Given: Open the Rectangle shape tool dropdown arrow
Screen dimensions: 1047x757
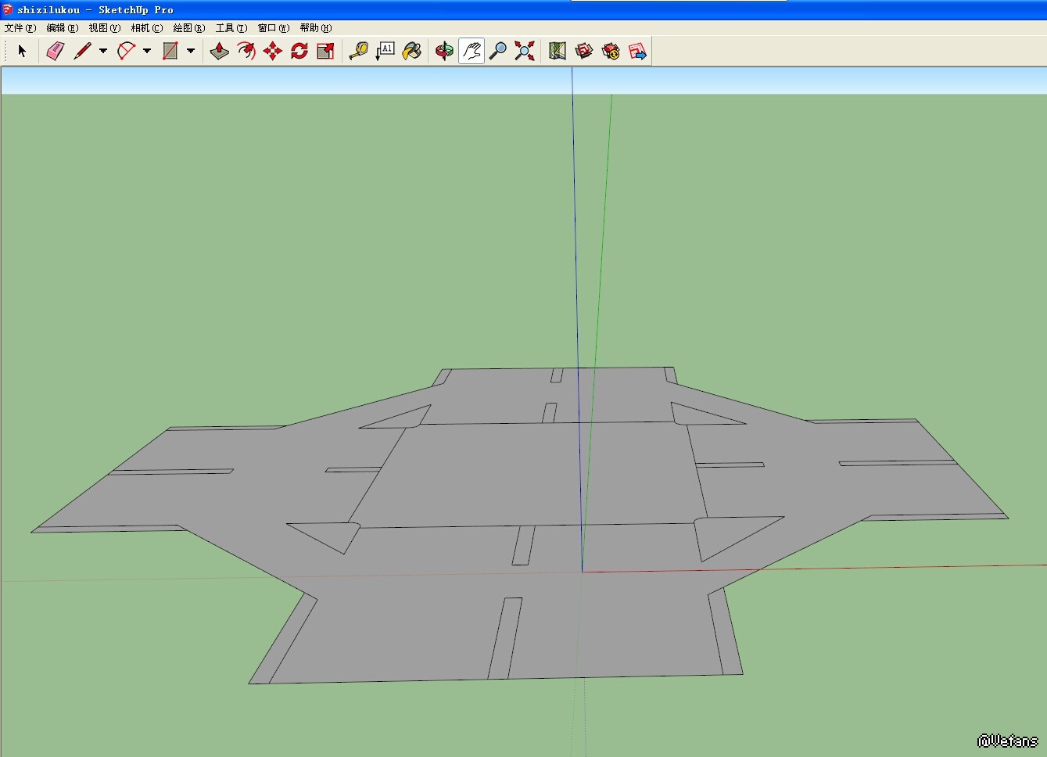Looking at the screenshot, I should click(190, 51).
